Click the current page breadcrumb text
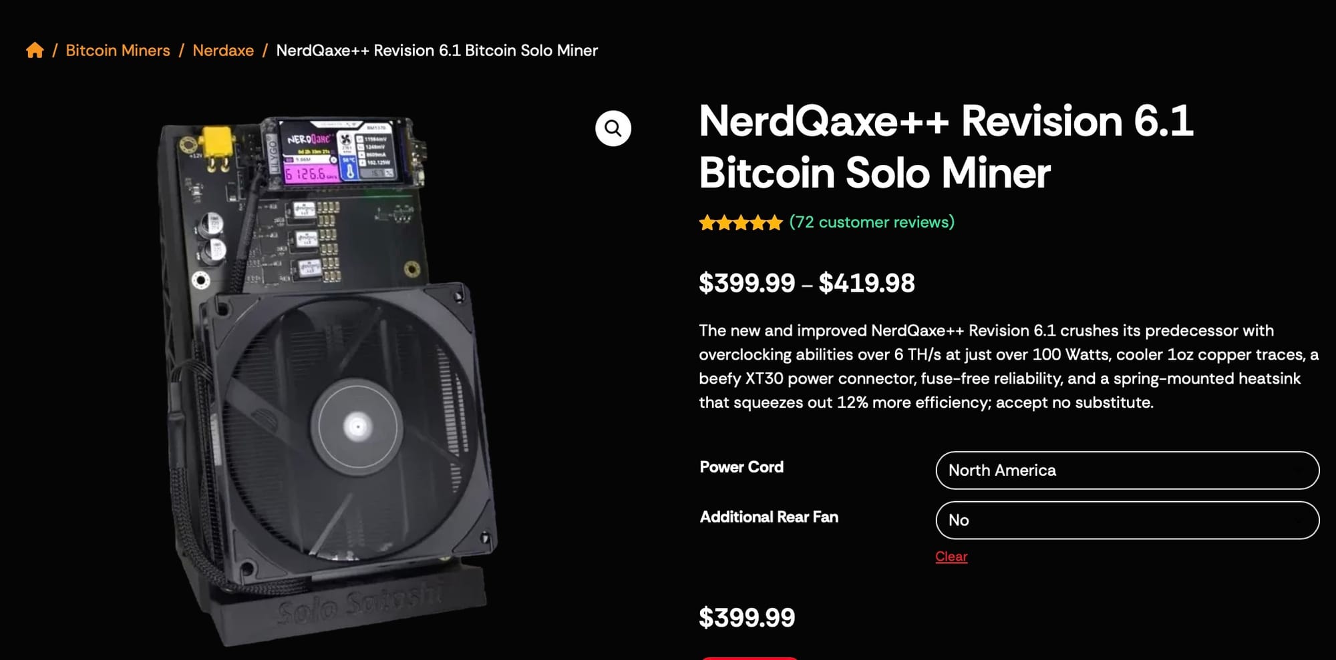Screen dimensions: 1336x660 tap(437, 51)
